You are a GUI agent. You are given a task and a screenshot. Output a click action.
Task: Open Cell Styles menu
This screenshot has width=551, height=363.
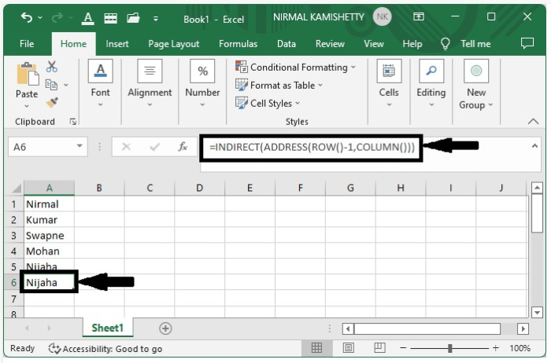pyautogui.click(x=268, y=103)
